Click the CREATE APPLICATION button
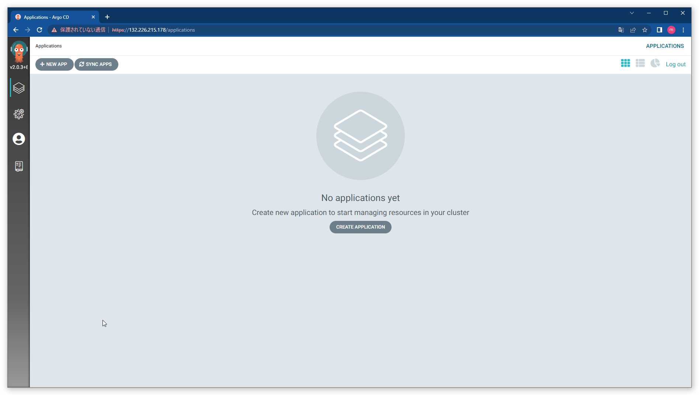 [x=360, y=227]
